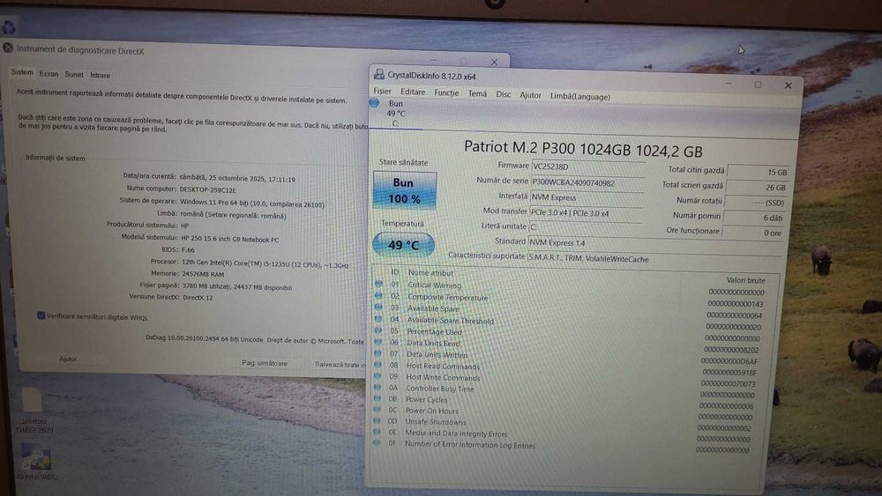Click the Bun 100 % health status button

404,190
